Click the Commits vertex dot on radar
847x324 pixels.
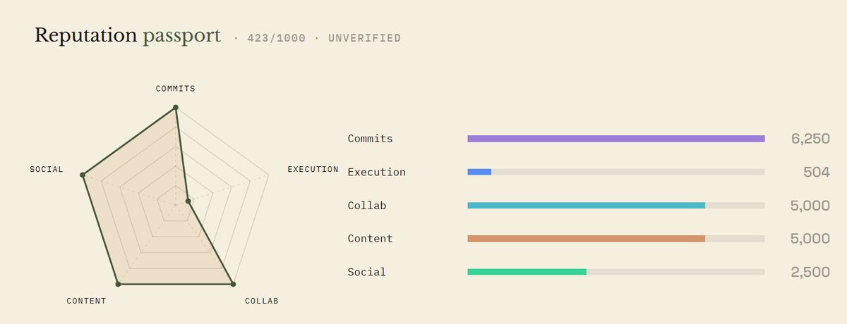tap(175, 108)
